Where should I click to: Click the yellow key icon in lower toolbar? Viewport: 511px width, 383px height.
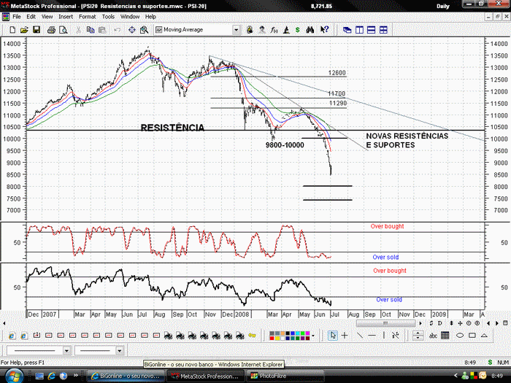252,335
